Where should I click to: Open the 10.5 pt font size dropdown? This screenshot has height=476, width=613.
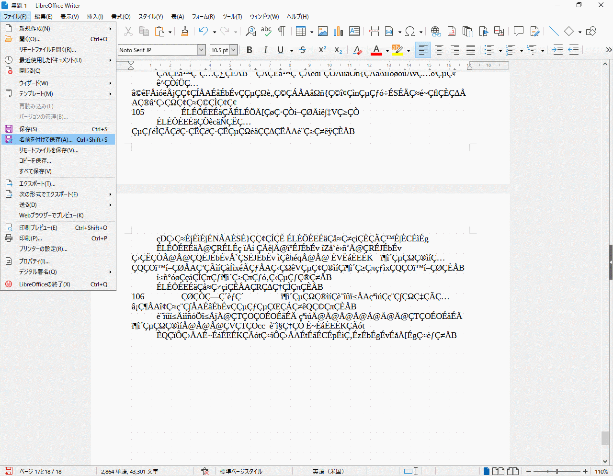pyautogui.click(x=234, y=50)
